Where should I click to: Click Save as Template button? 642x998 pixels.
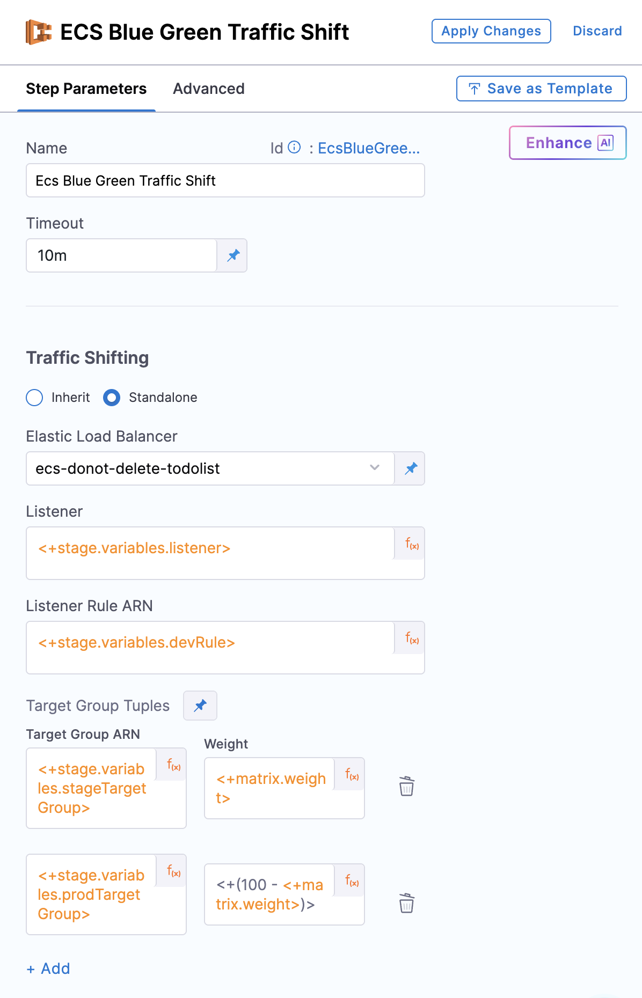541,89
